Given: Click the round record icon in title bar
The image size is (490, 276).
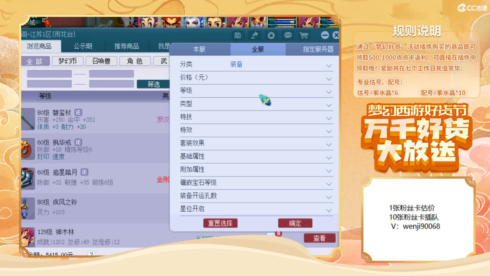Looking at the screenshot, I should pyautogui.click(x=271, y=35).
